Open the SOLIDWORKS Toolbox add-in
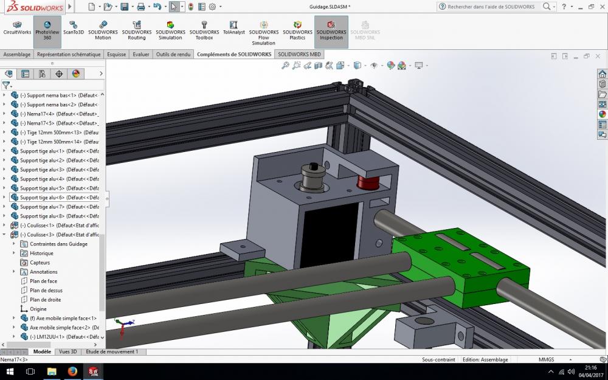 (204, 30)
